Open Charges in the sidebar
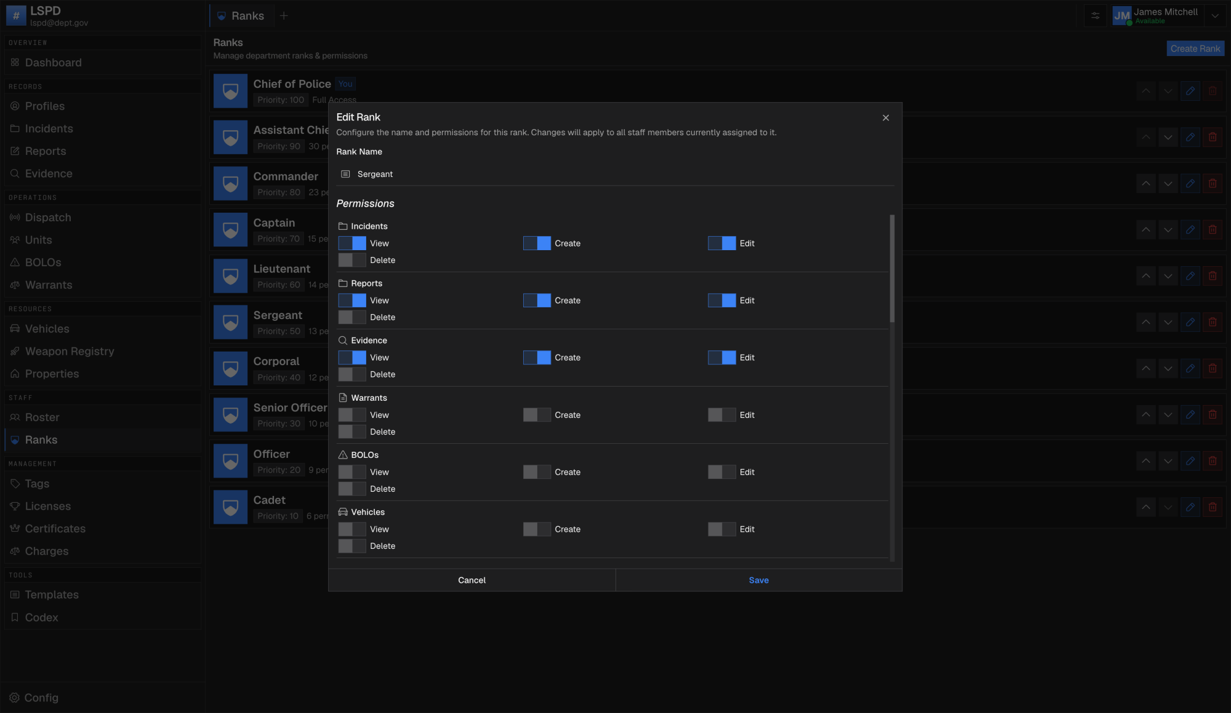The image size is (1231, 713). (103, 551)
